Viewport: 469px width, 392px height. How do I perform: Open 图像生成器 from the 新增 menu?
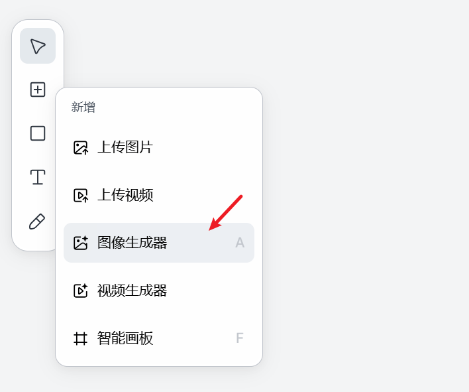(x=132, y=243)
